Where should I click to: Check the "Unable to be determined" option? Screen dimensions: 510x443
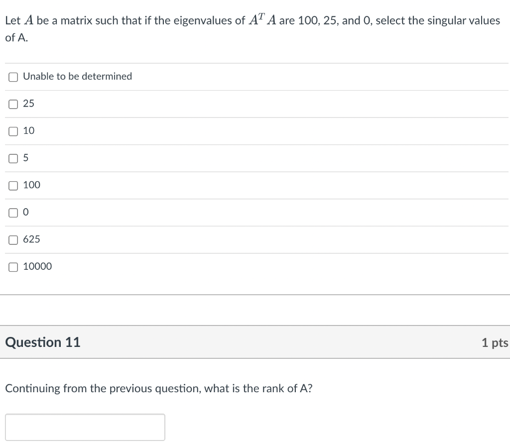(x=12, y=77)
